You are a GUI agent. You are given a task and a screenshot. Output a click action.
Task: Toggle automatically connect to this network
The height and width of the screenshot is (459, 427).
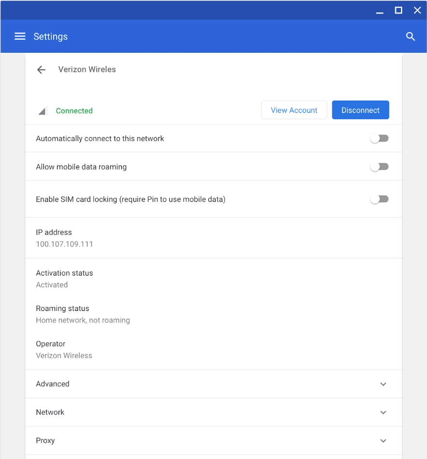point(379,138)
